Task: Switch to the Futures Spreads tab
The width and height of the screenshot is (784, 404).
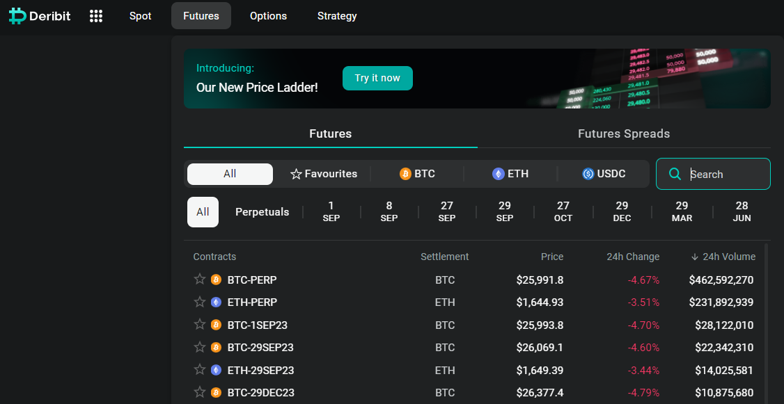Action: (624, 134)
